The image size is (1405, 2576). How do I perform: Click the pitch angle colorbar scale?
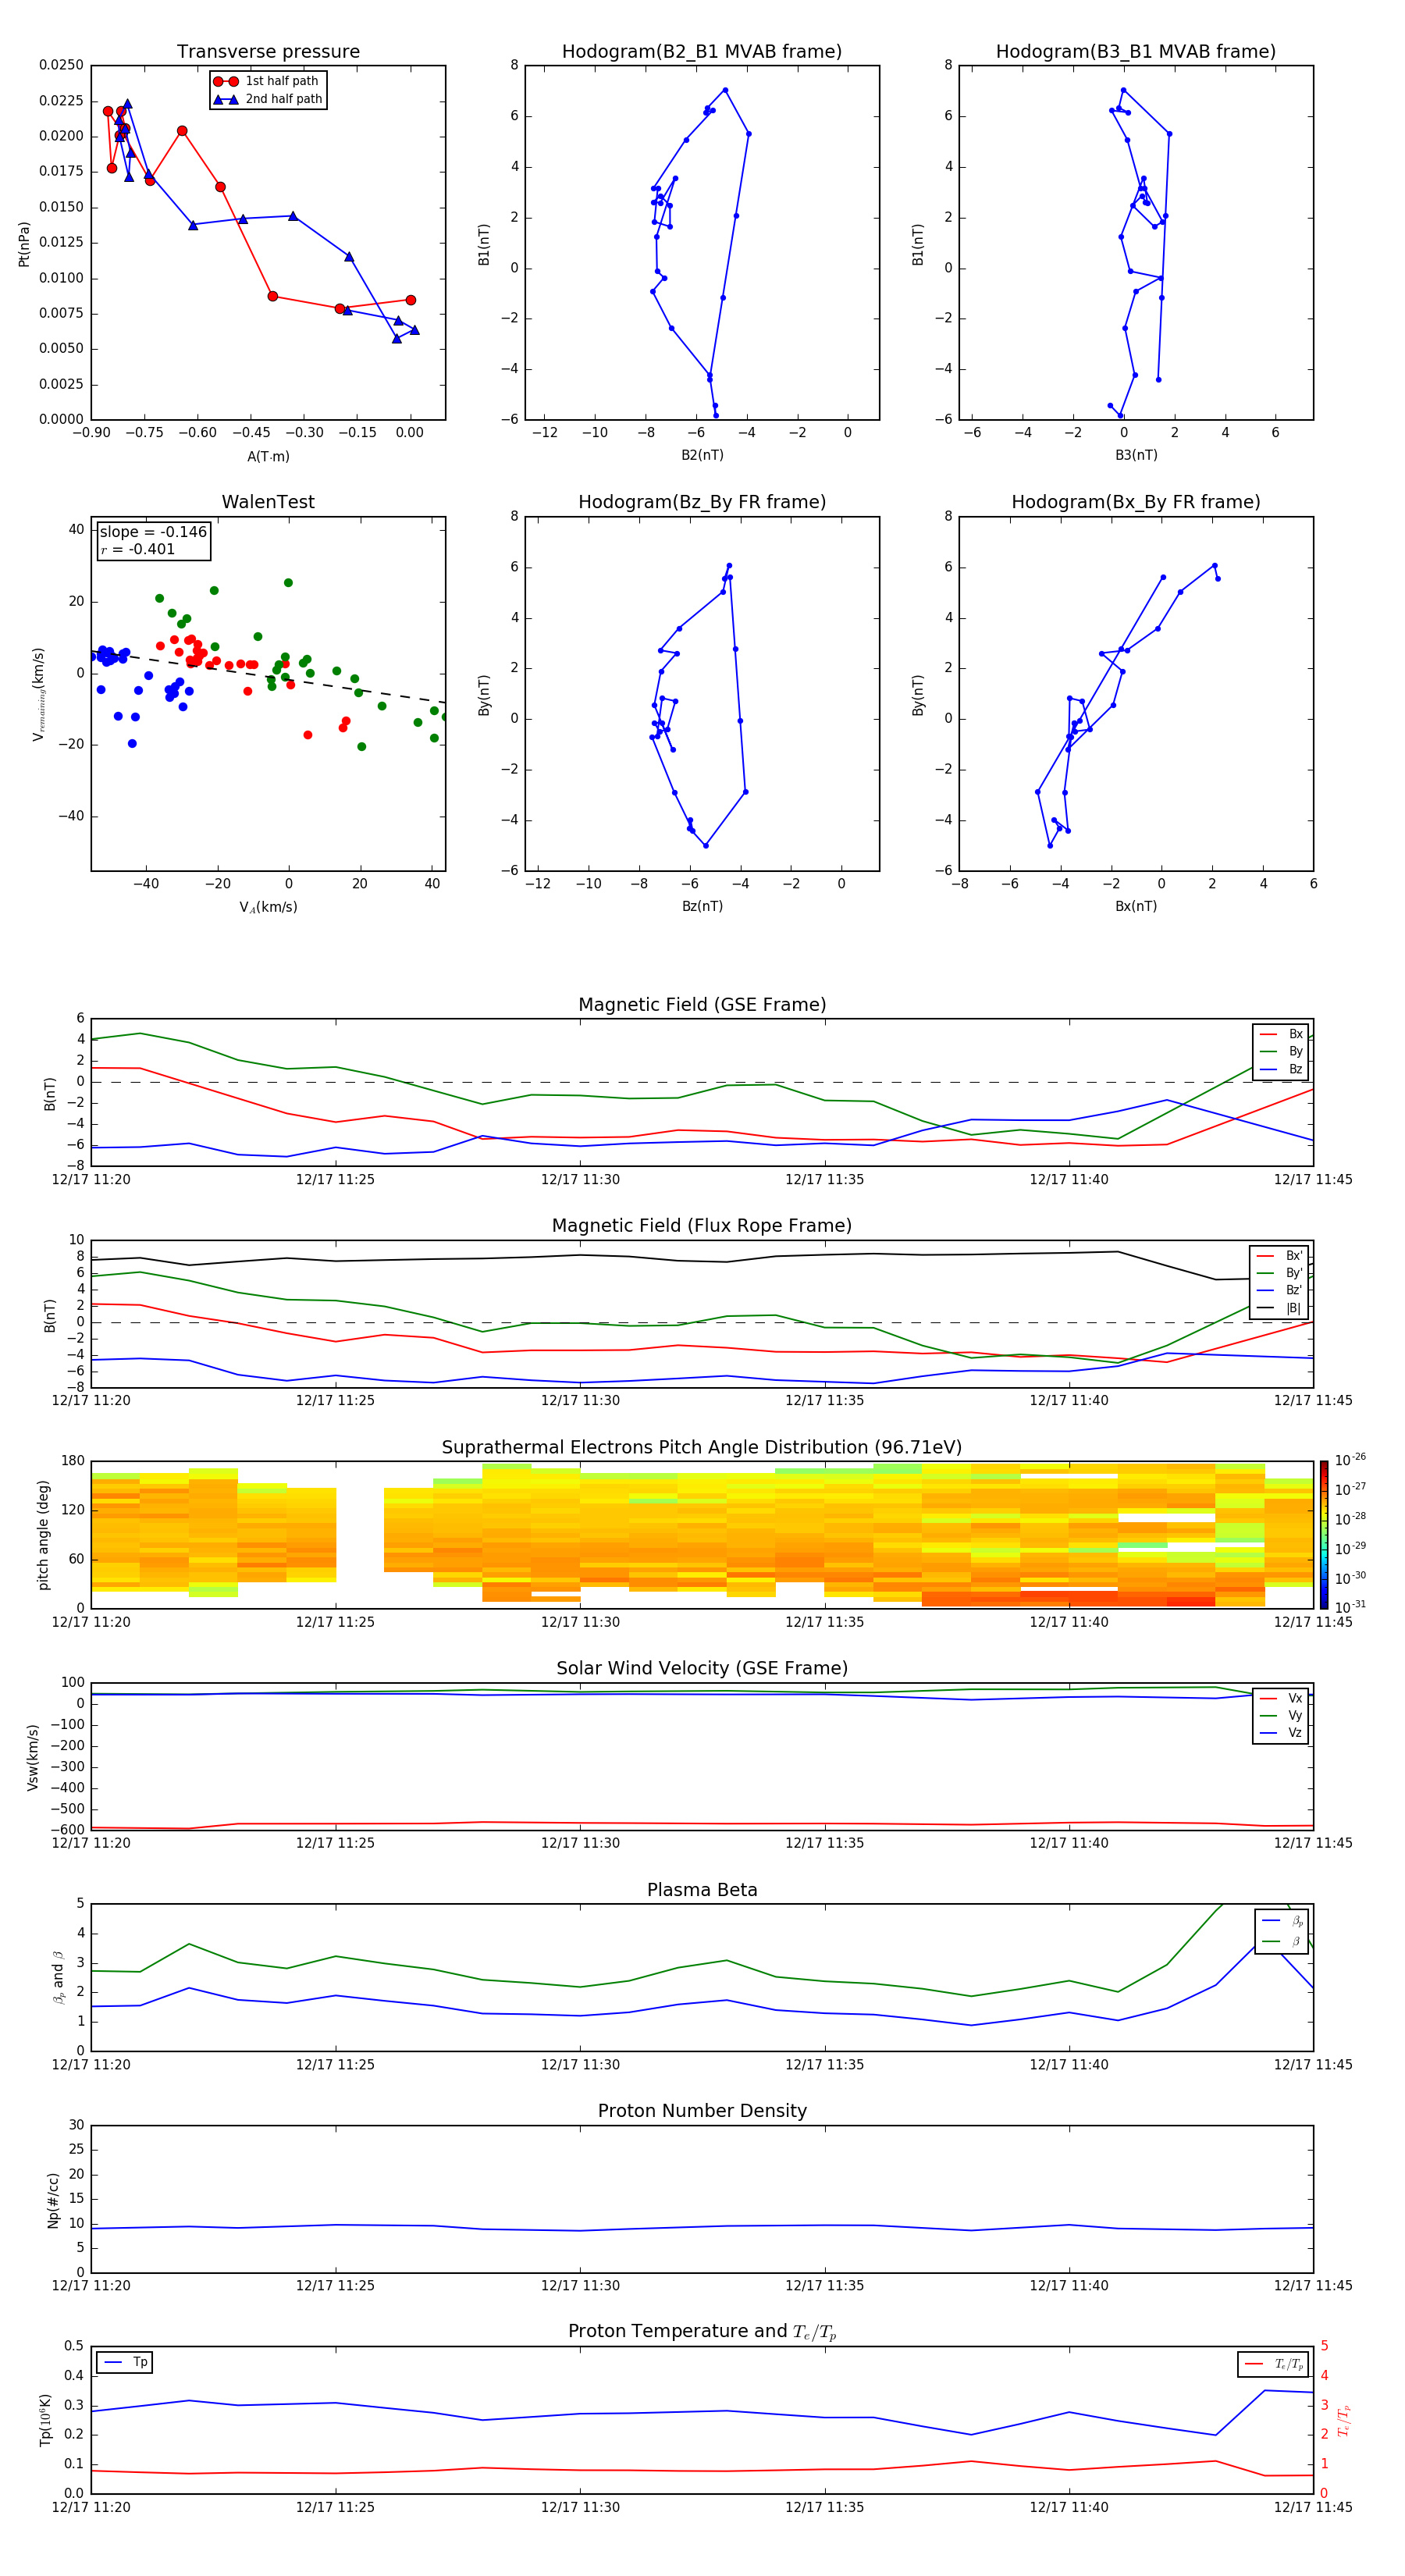(1324, 1534)
